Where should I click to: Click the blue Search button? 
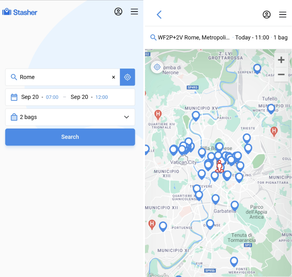coord(70,137)
